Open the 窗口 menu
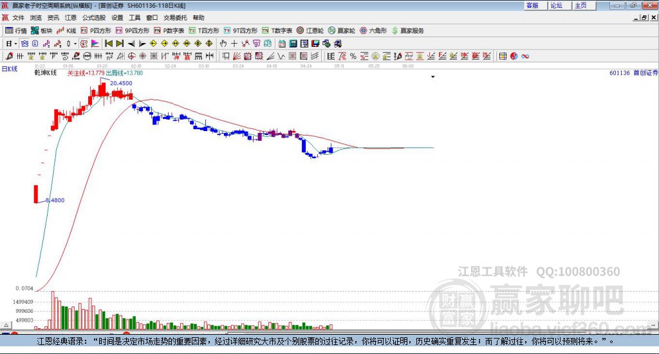 152,17
